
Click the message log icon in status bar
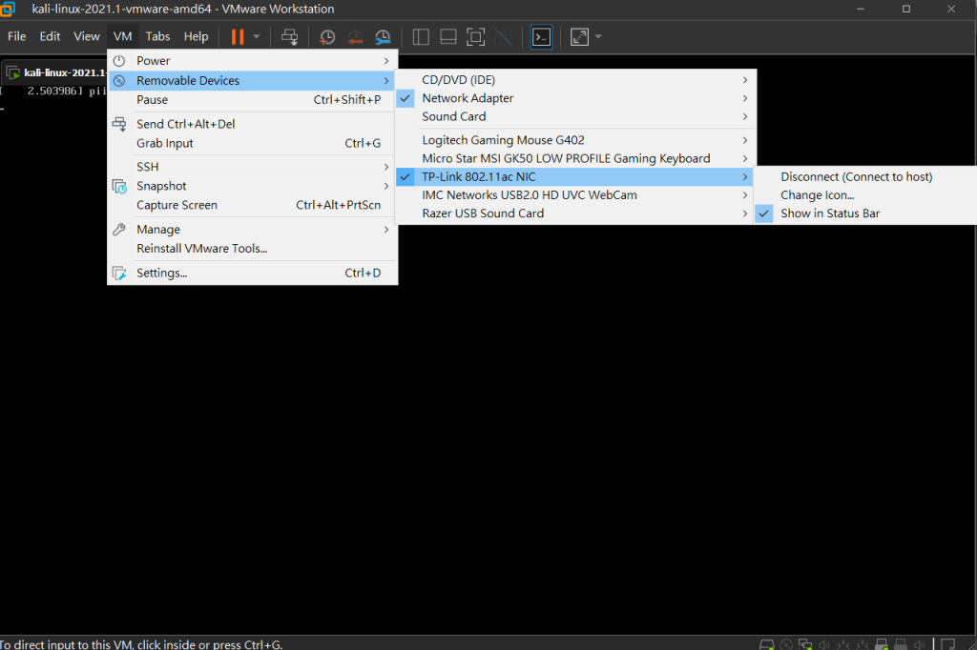click(947, 644)
